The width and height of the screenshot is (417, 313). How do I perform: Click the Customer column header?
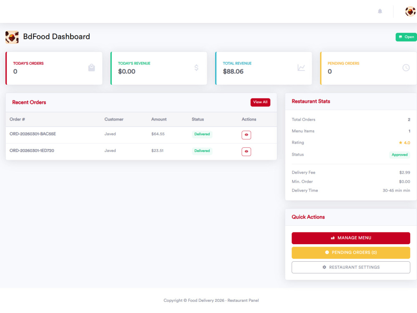tap(114, 119)
